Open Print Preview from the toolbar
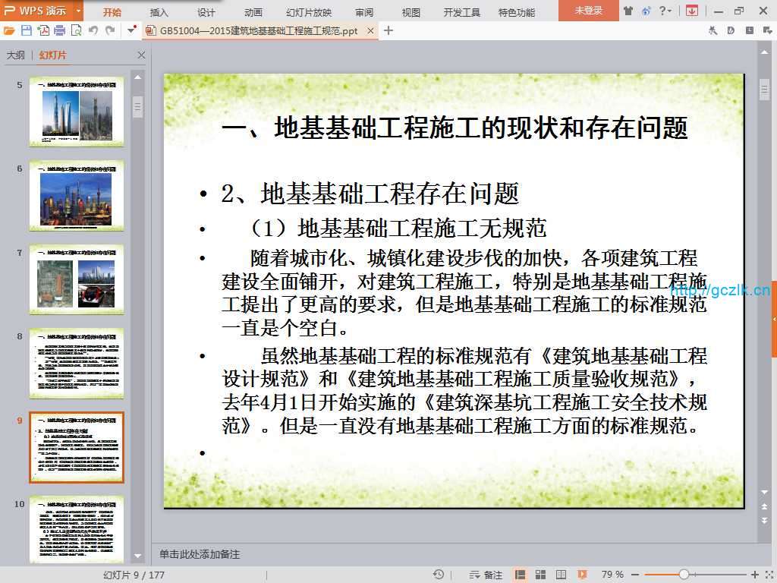The height and width of the screenshot is (583, 777). tap(76, 30)
